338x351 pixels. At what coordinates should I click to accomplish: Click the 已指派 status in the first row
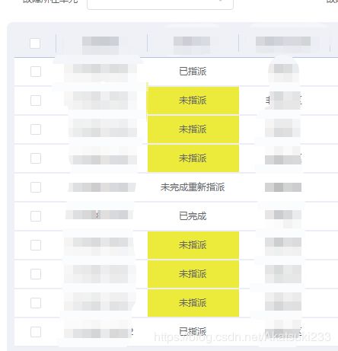193,72
